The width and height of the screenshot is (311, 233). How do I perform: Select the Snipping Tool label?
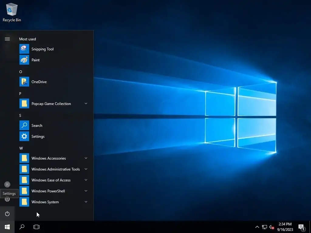coord(43,49)
